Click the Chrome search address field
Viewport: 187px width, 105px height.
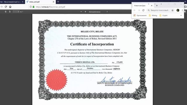(160, 10)
